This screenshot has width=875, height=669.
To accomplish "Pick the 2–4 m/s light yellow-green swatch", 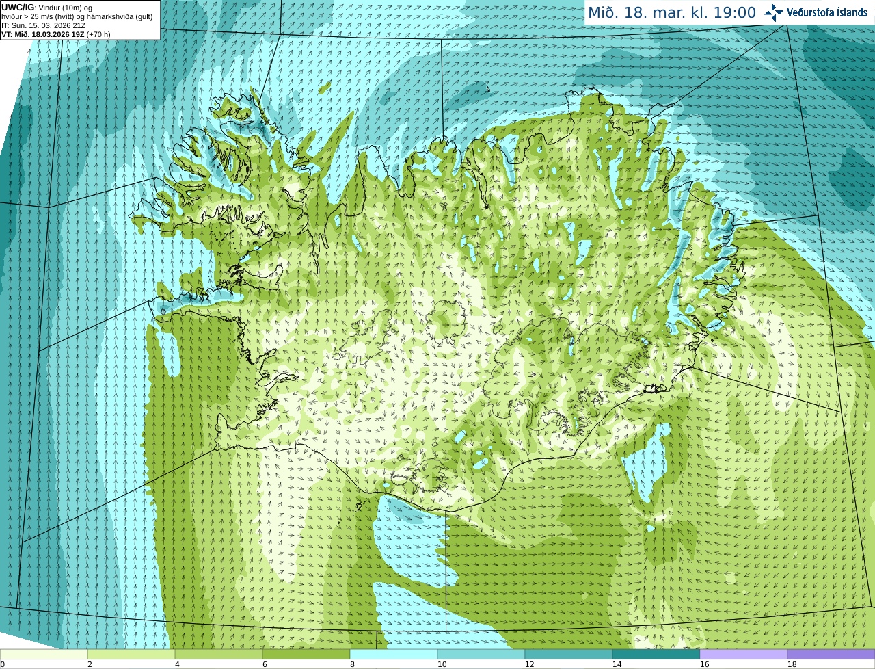I will click(131, 654).
